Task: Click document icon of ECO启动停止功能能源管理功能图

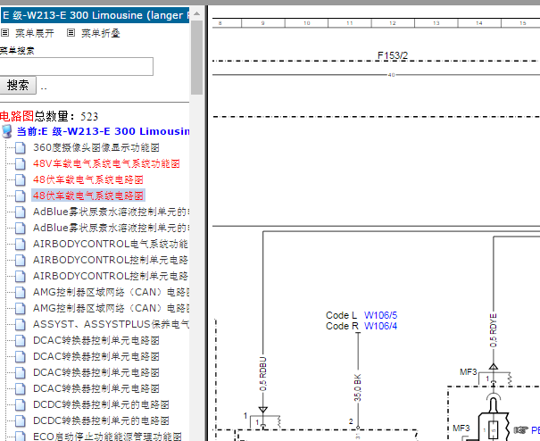Action: (21, 437)
